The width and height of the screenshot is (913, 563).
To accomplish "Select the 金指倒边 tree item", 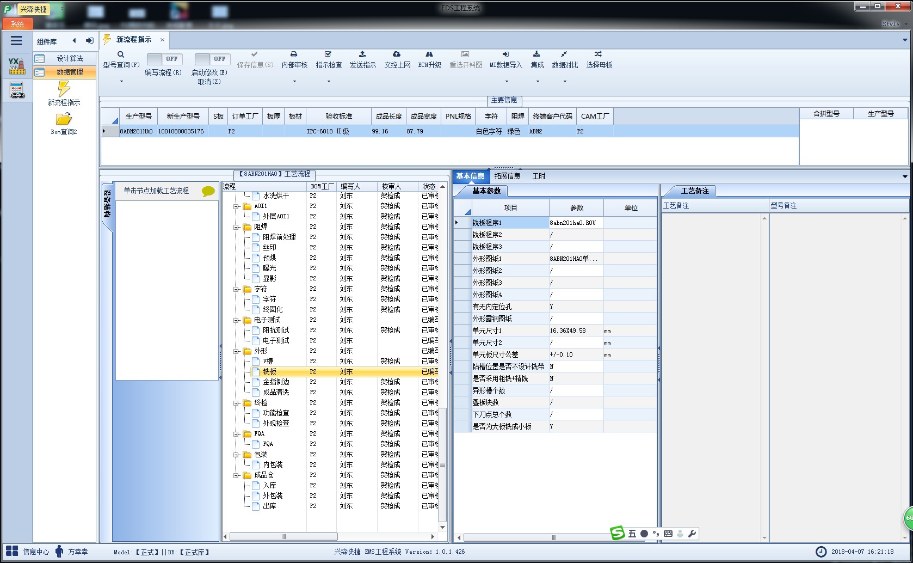I will [x=276, y=382].
